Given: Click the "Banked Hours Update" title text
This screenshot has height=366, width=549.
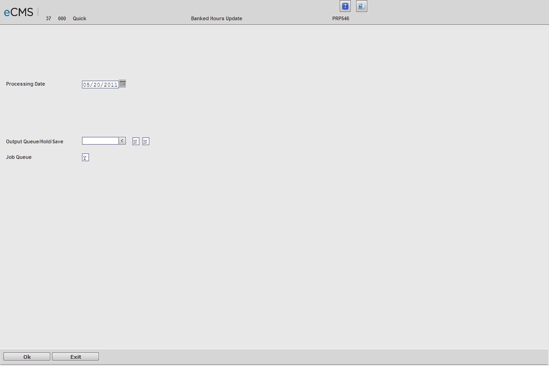Looking at the screenshot, I should 217,18.
